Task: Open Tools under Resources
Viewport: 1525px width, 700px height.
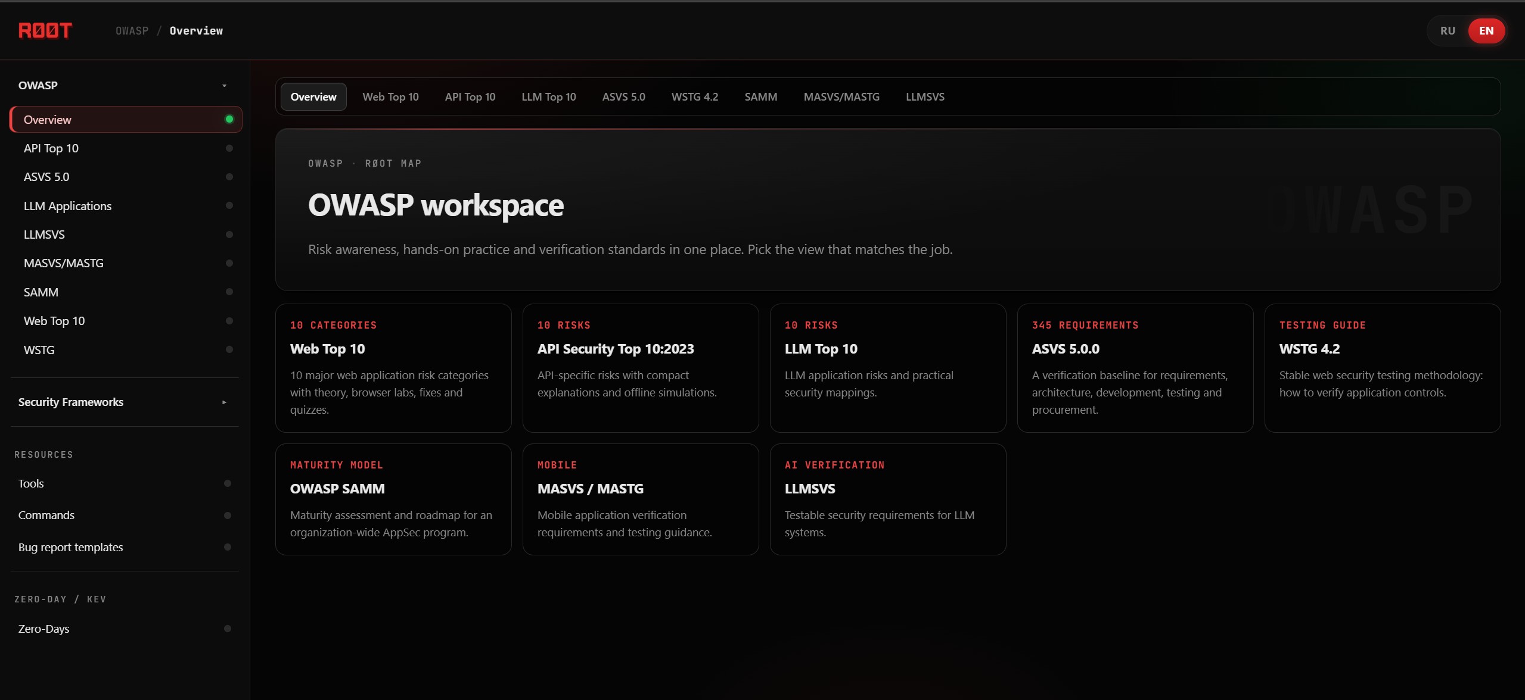Action: pos(125,483)
